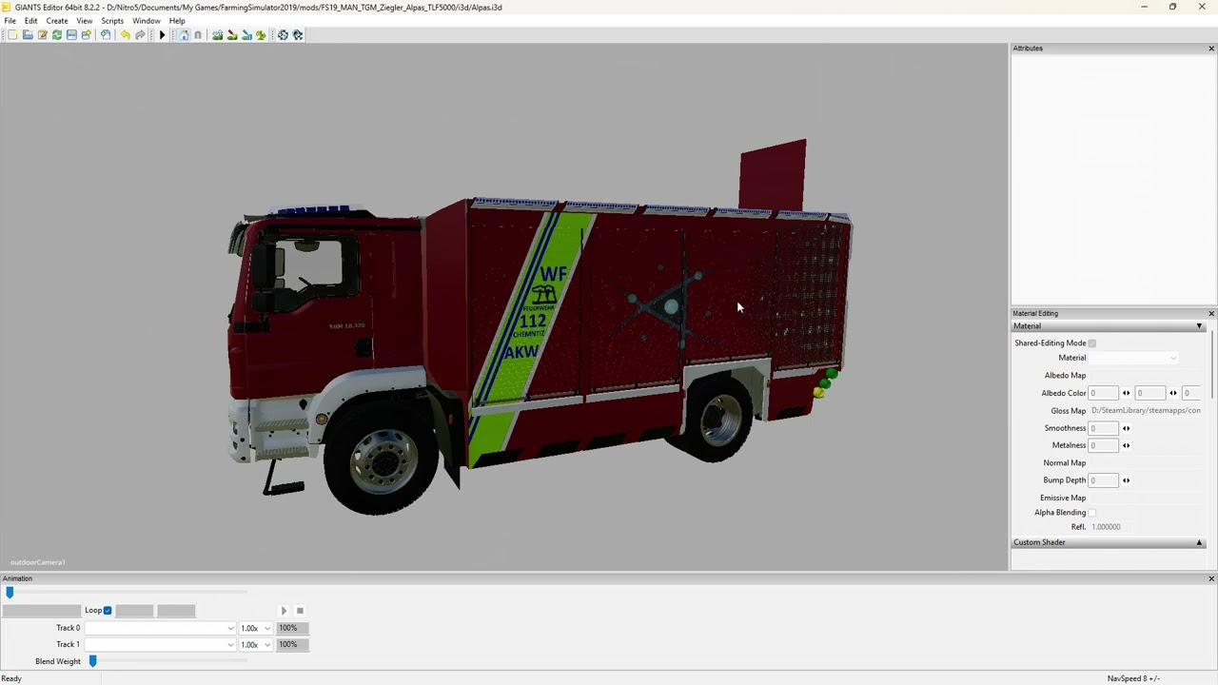Image resolution: width=1218 pixels, height=685 pixels.
Task: Click the notepad-with-pencil toolbar icon
Action: 42,35
